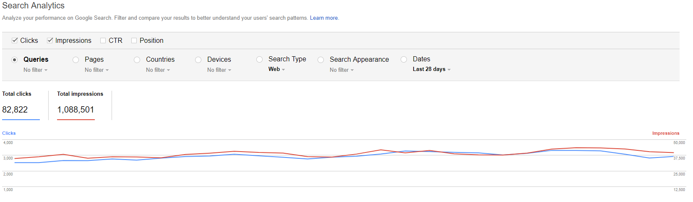The height and width of the screenshot is (202, 693).
Task: Pick the Search Appearance radio button
Action: point(321,60)
